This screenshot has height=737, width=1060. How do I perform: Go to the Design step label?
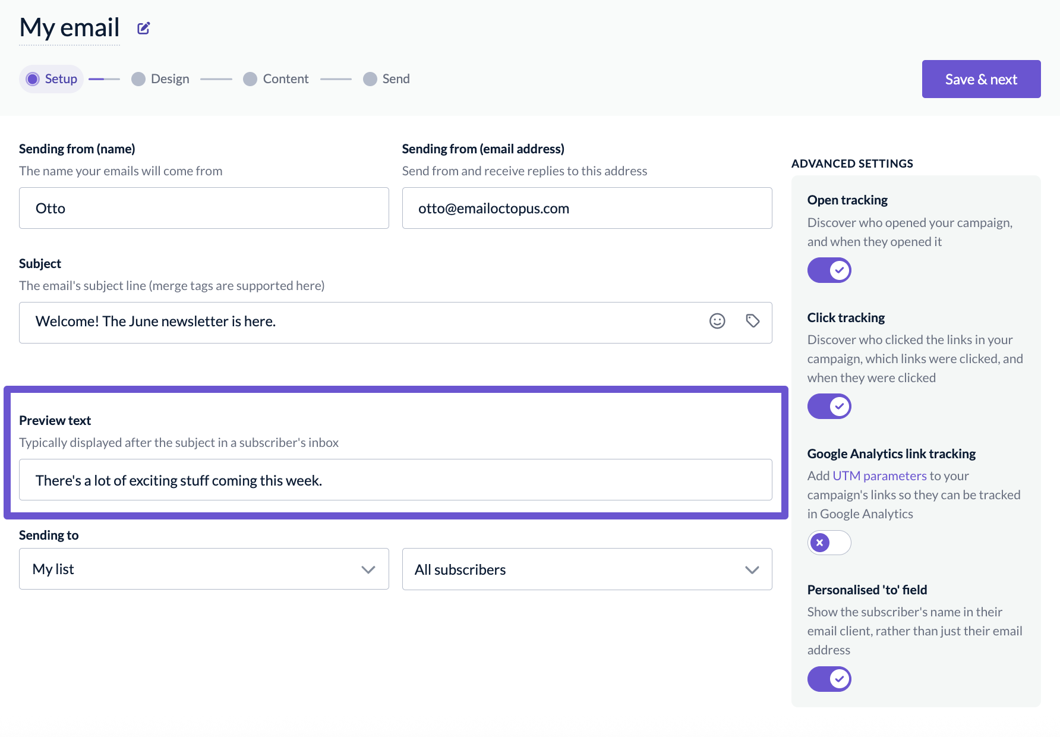[x=170, y=79]
